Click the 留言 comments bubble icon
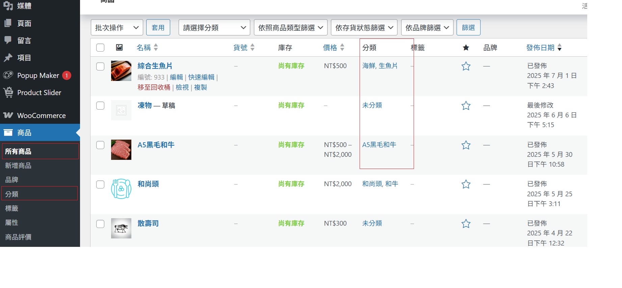 point(8,40)
